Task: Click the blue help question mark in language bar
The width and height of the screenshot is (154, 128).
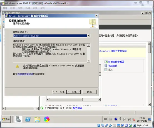Action: 116,119
